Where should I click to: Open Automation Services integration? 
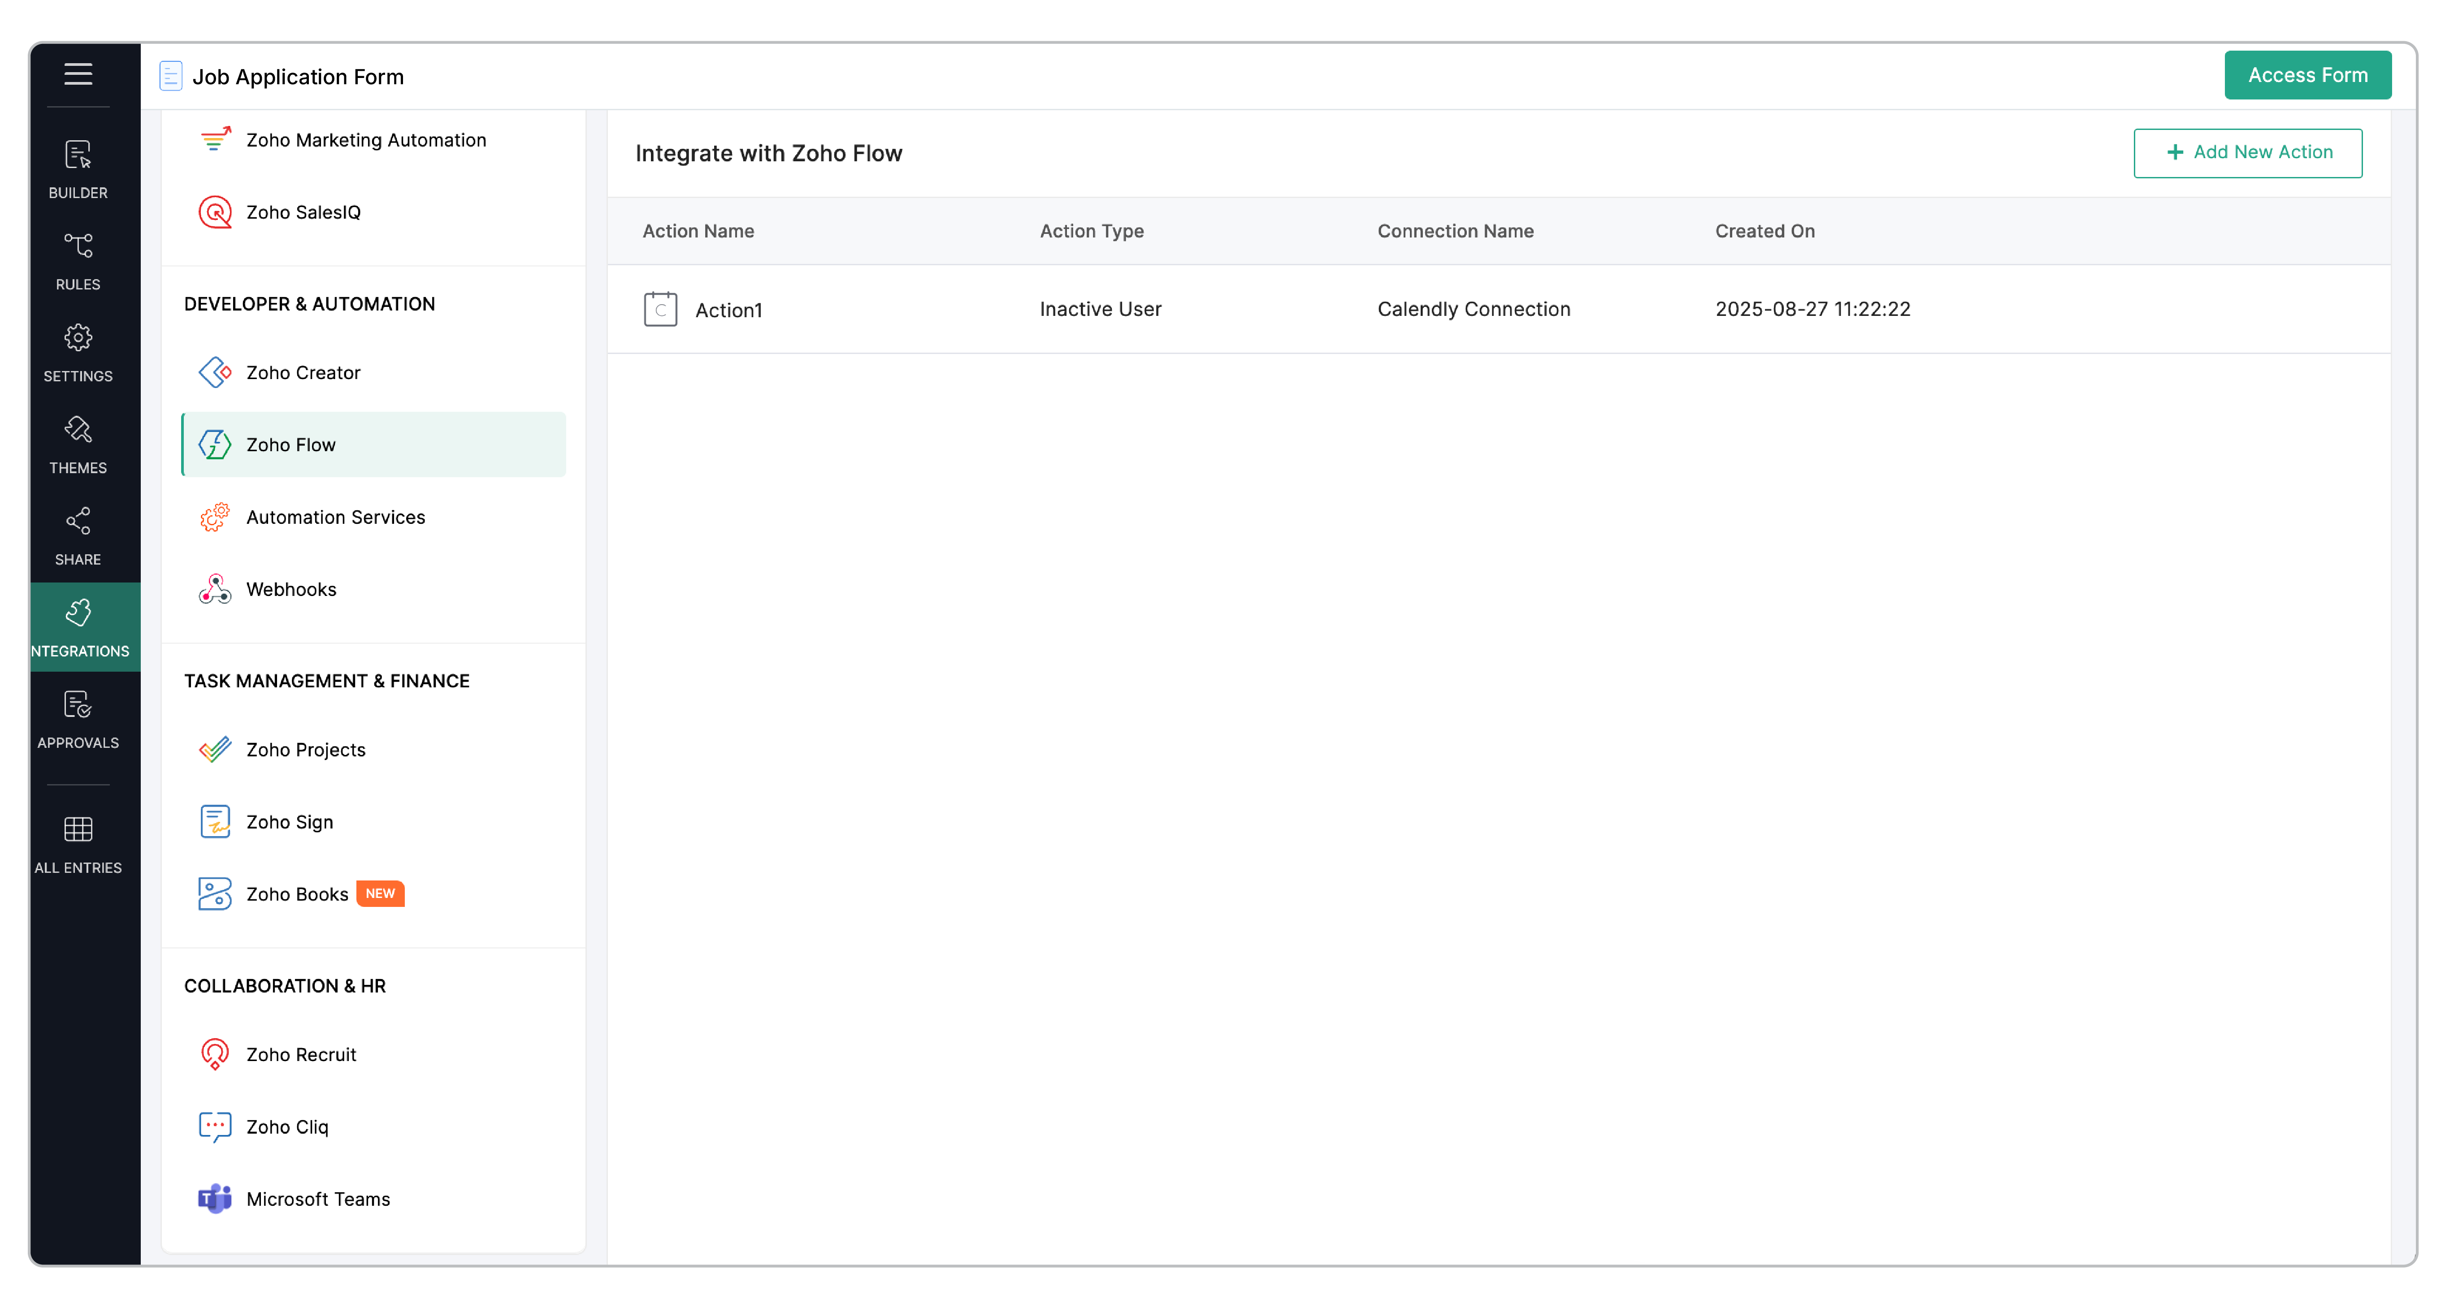335,516
